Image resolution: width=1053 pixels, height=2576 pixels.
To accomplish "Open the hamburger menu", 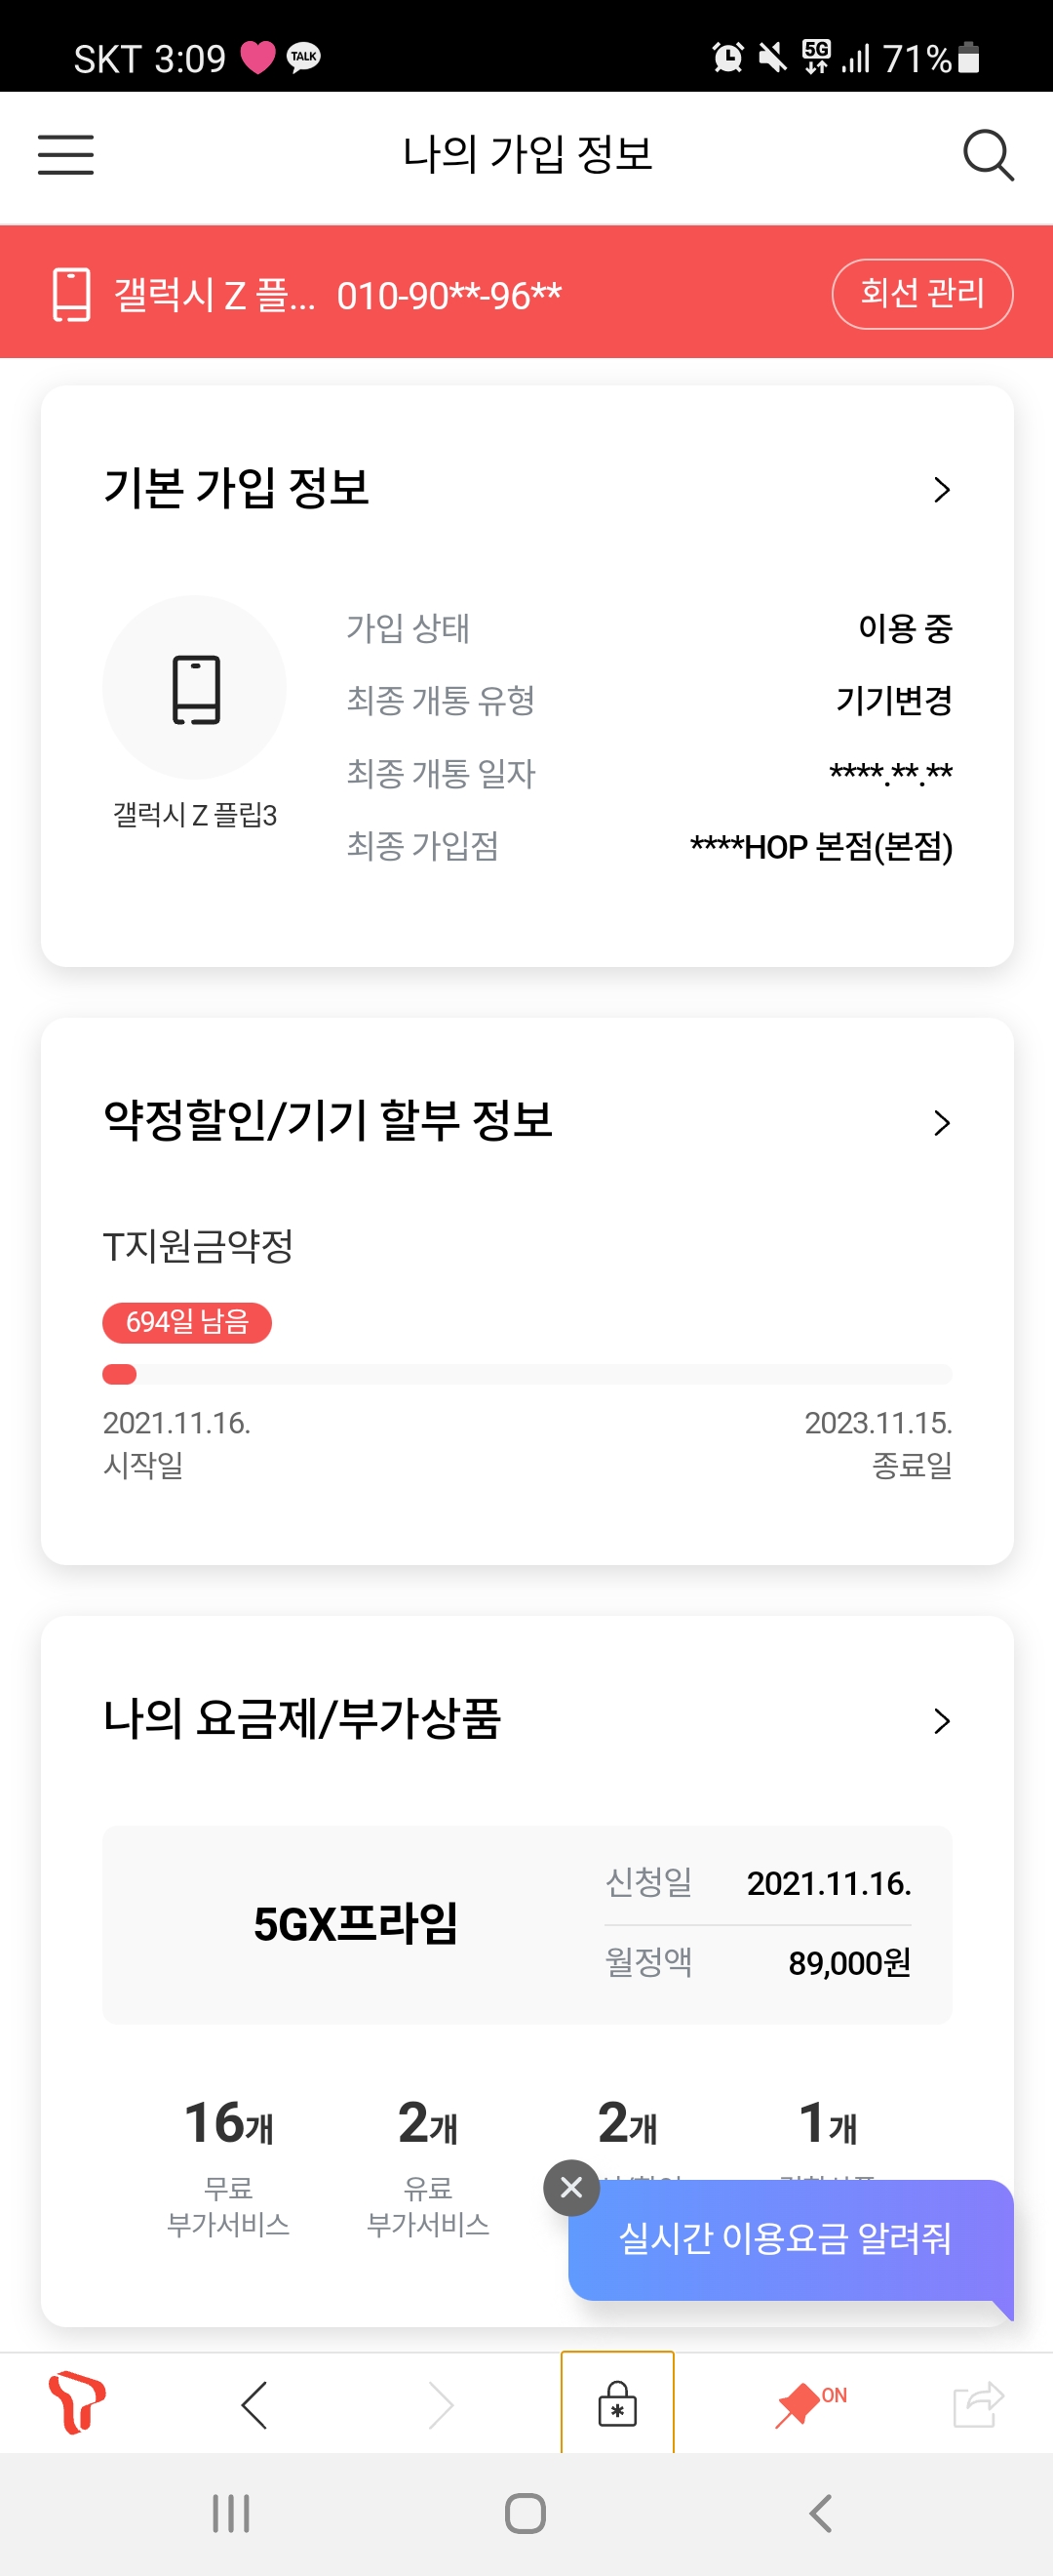I will (x=66, y=155).
